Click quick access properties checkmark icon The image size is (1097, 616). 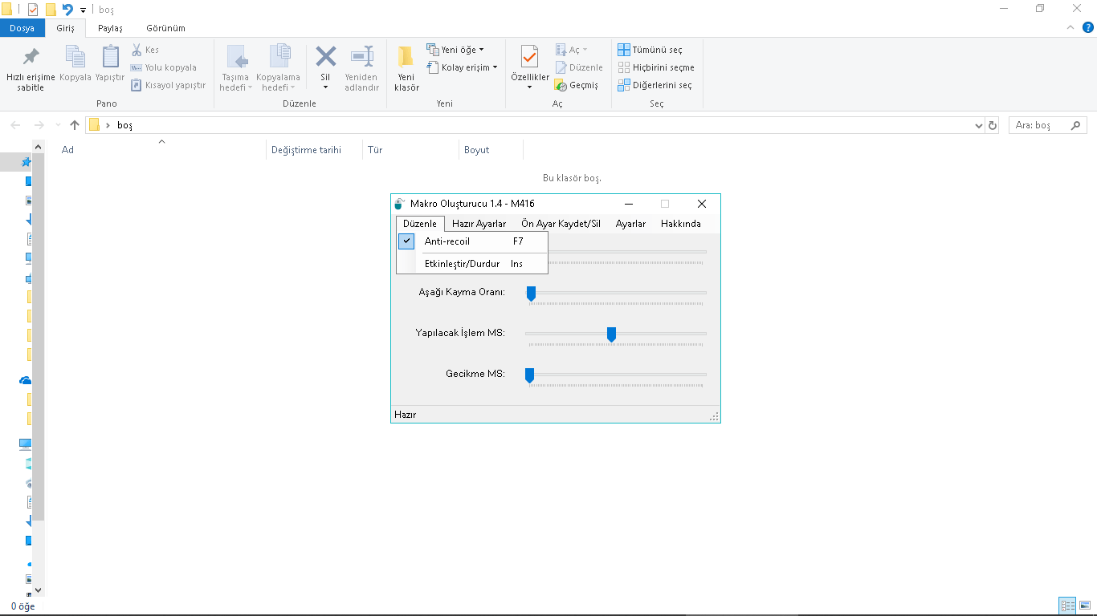33,10
